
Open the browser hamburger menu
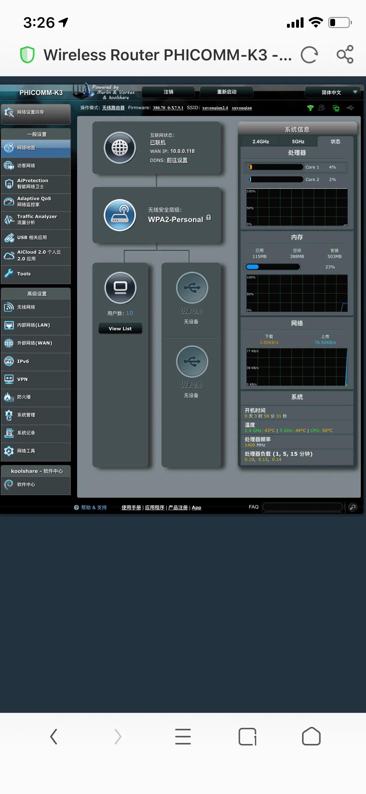coord(183,737)
